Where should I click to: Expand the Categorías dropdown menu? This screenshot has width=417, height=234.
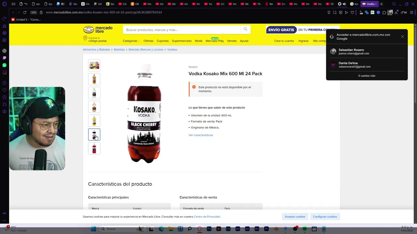click(131, 41)
